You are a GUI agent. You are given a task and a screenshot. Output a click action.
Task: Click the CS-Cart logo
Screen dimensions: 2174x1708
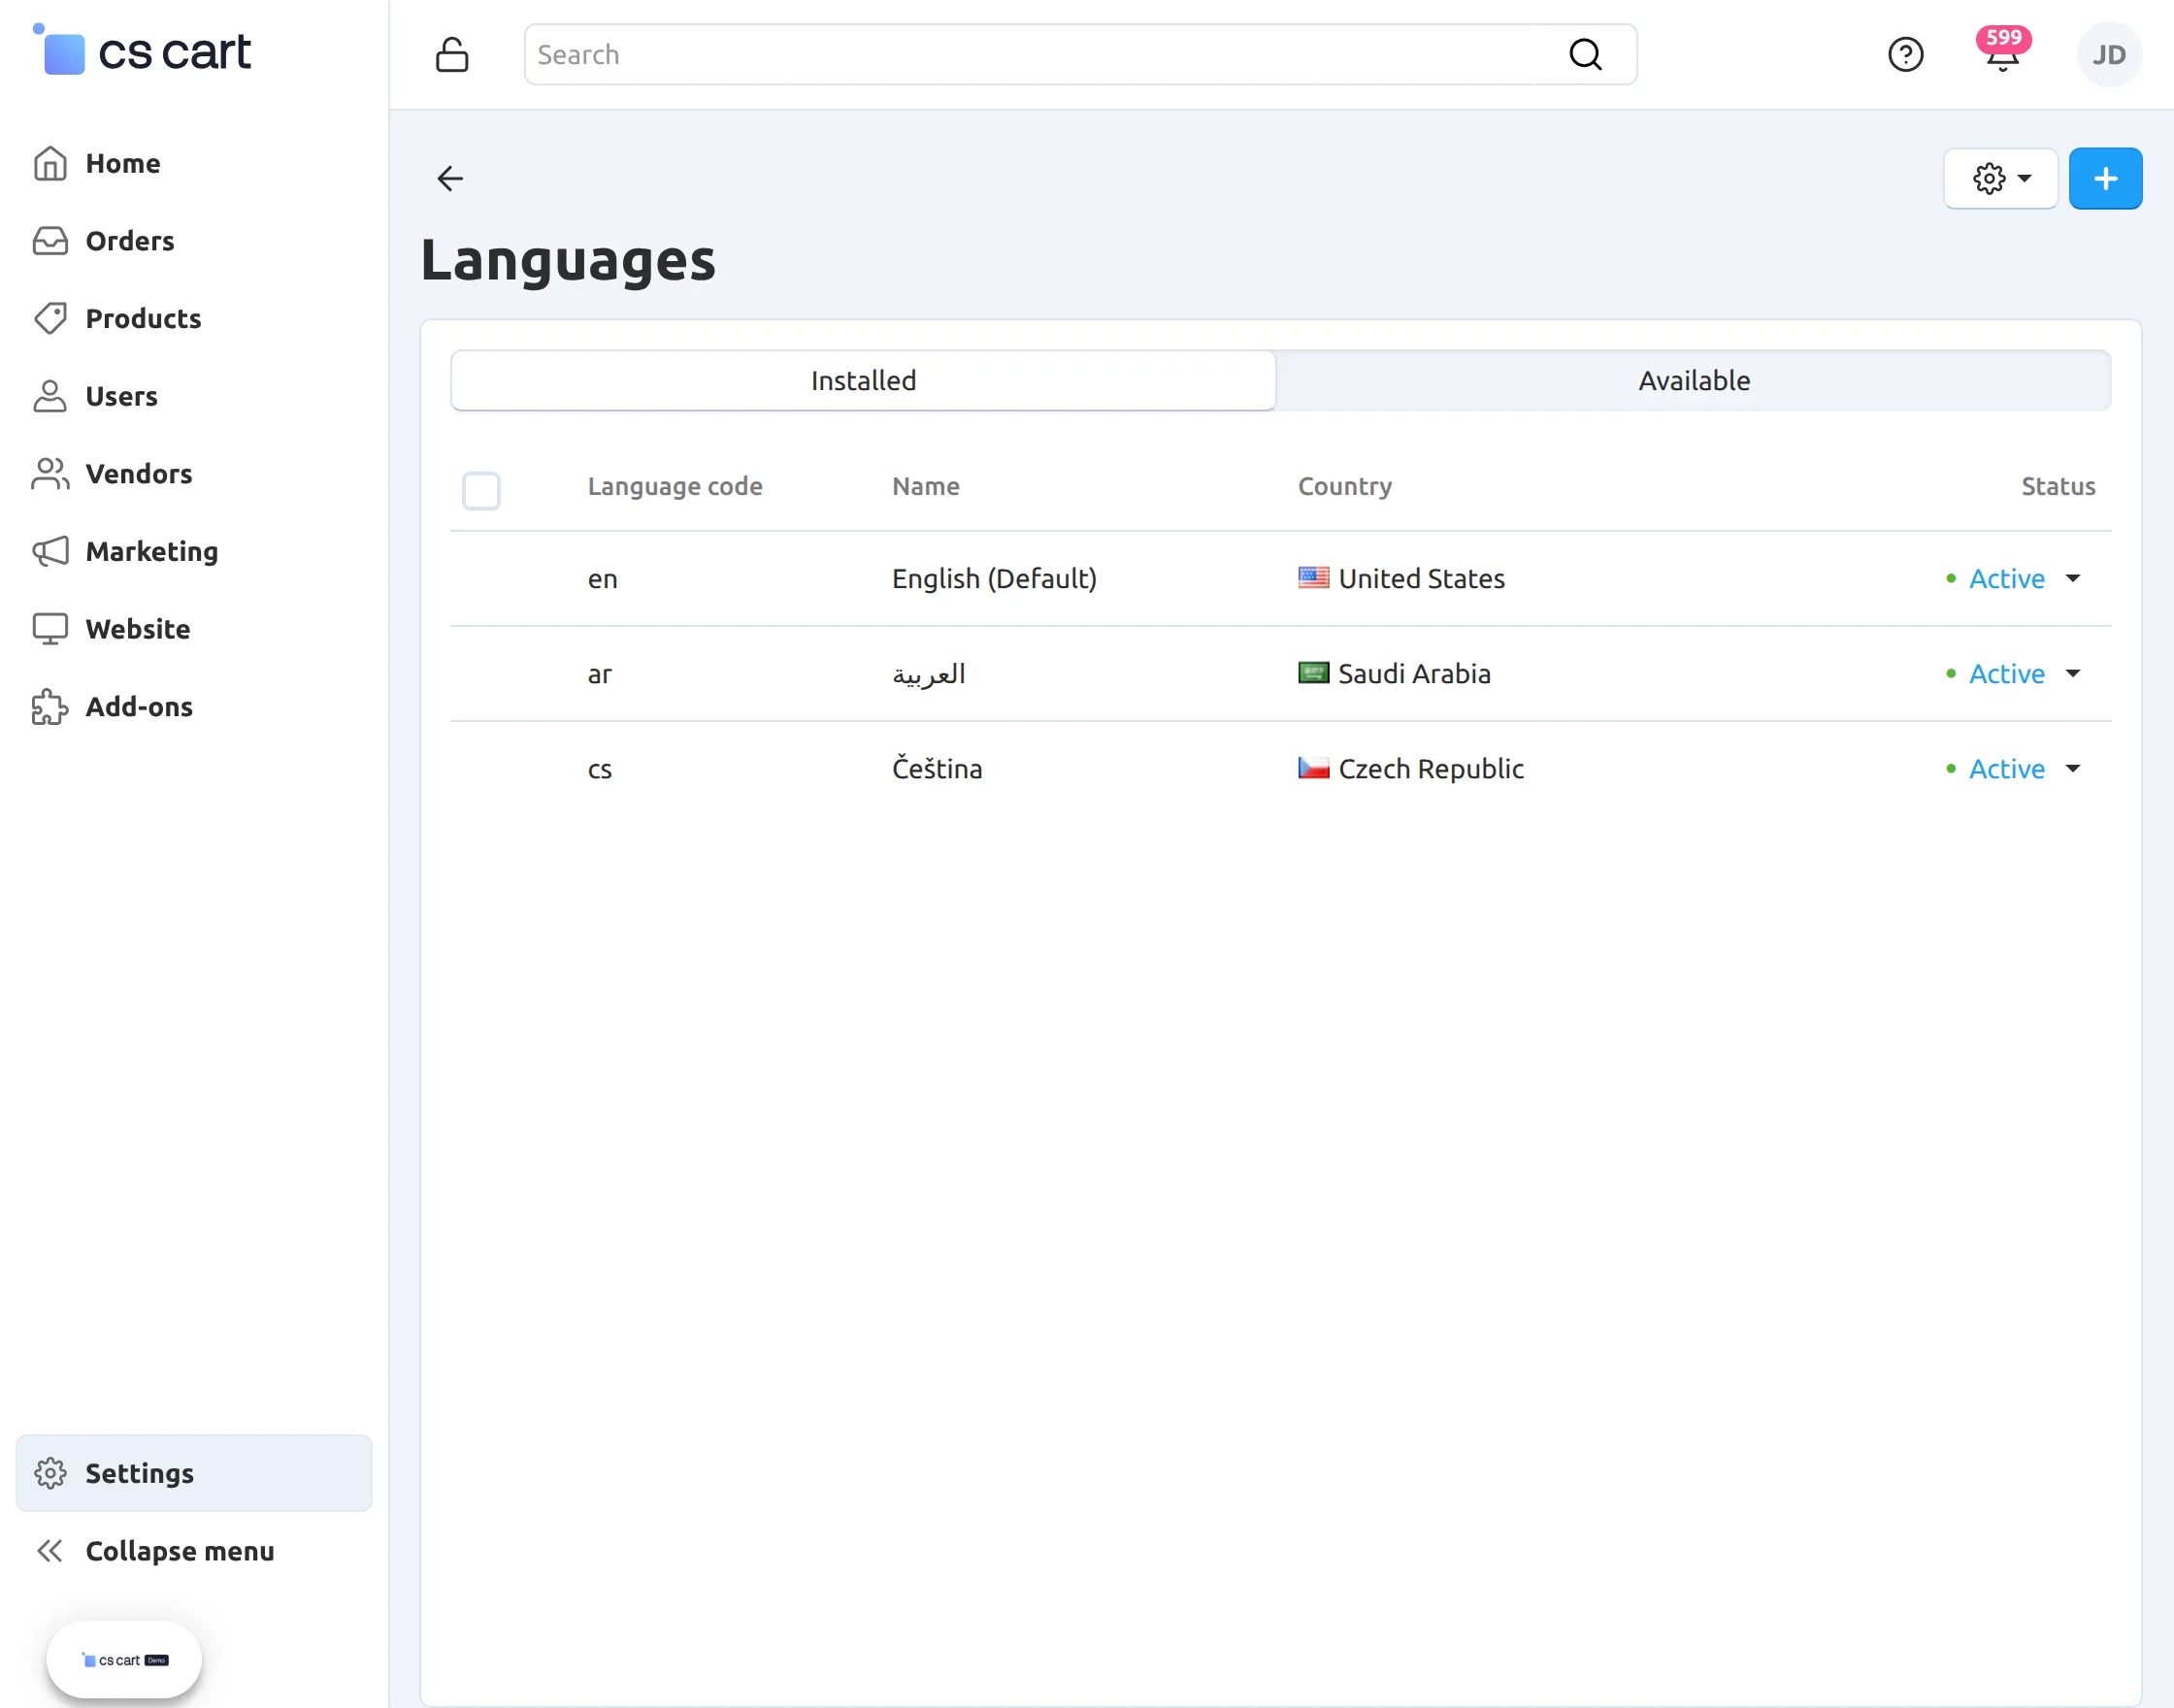pyautogui.click(x=142, y=50)
